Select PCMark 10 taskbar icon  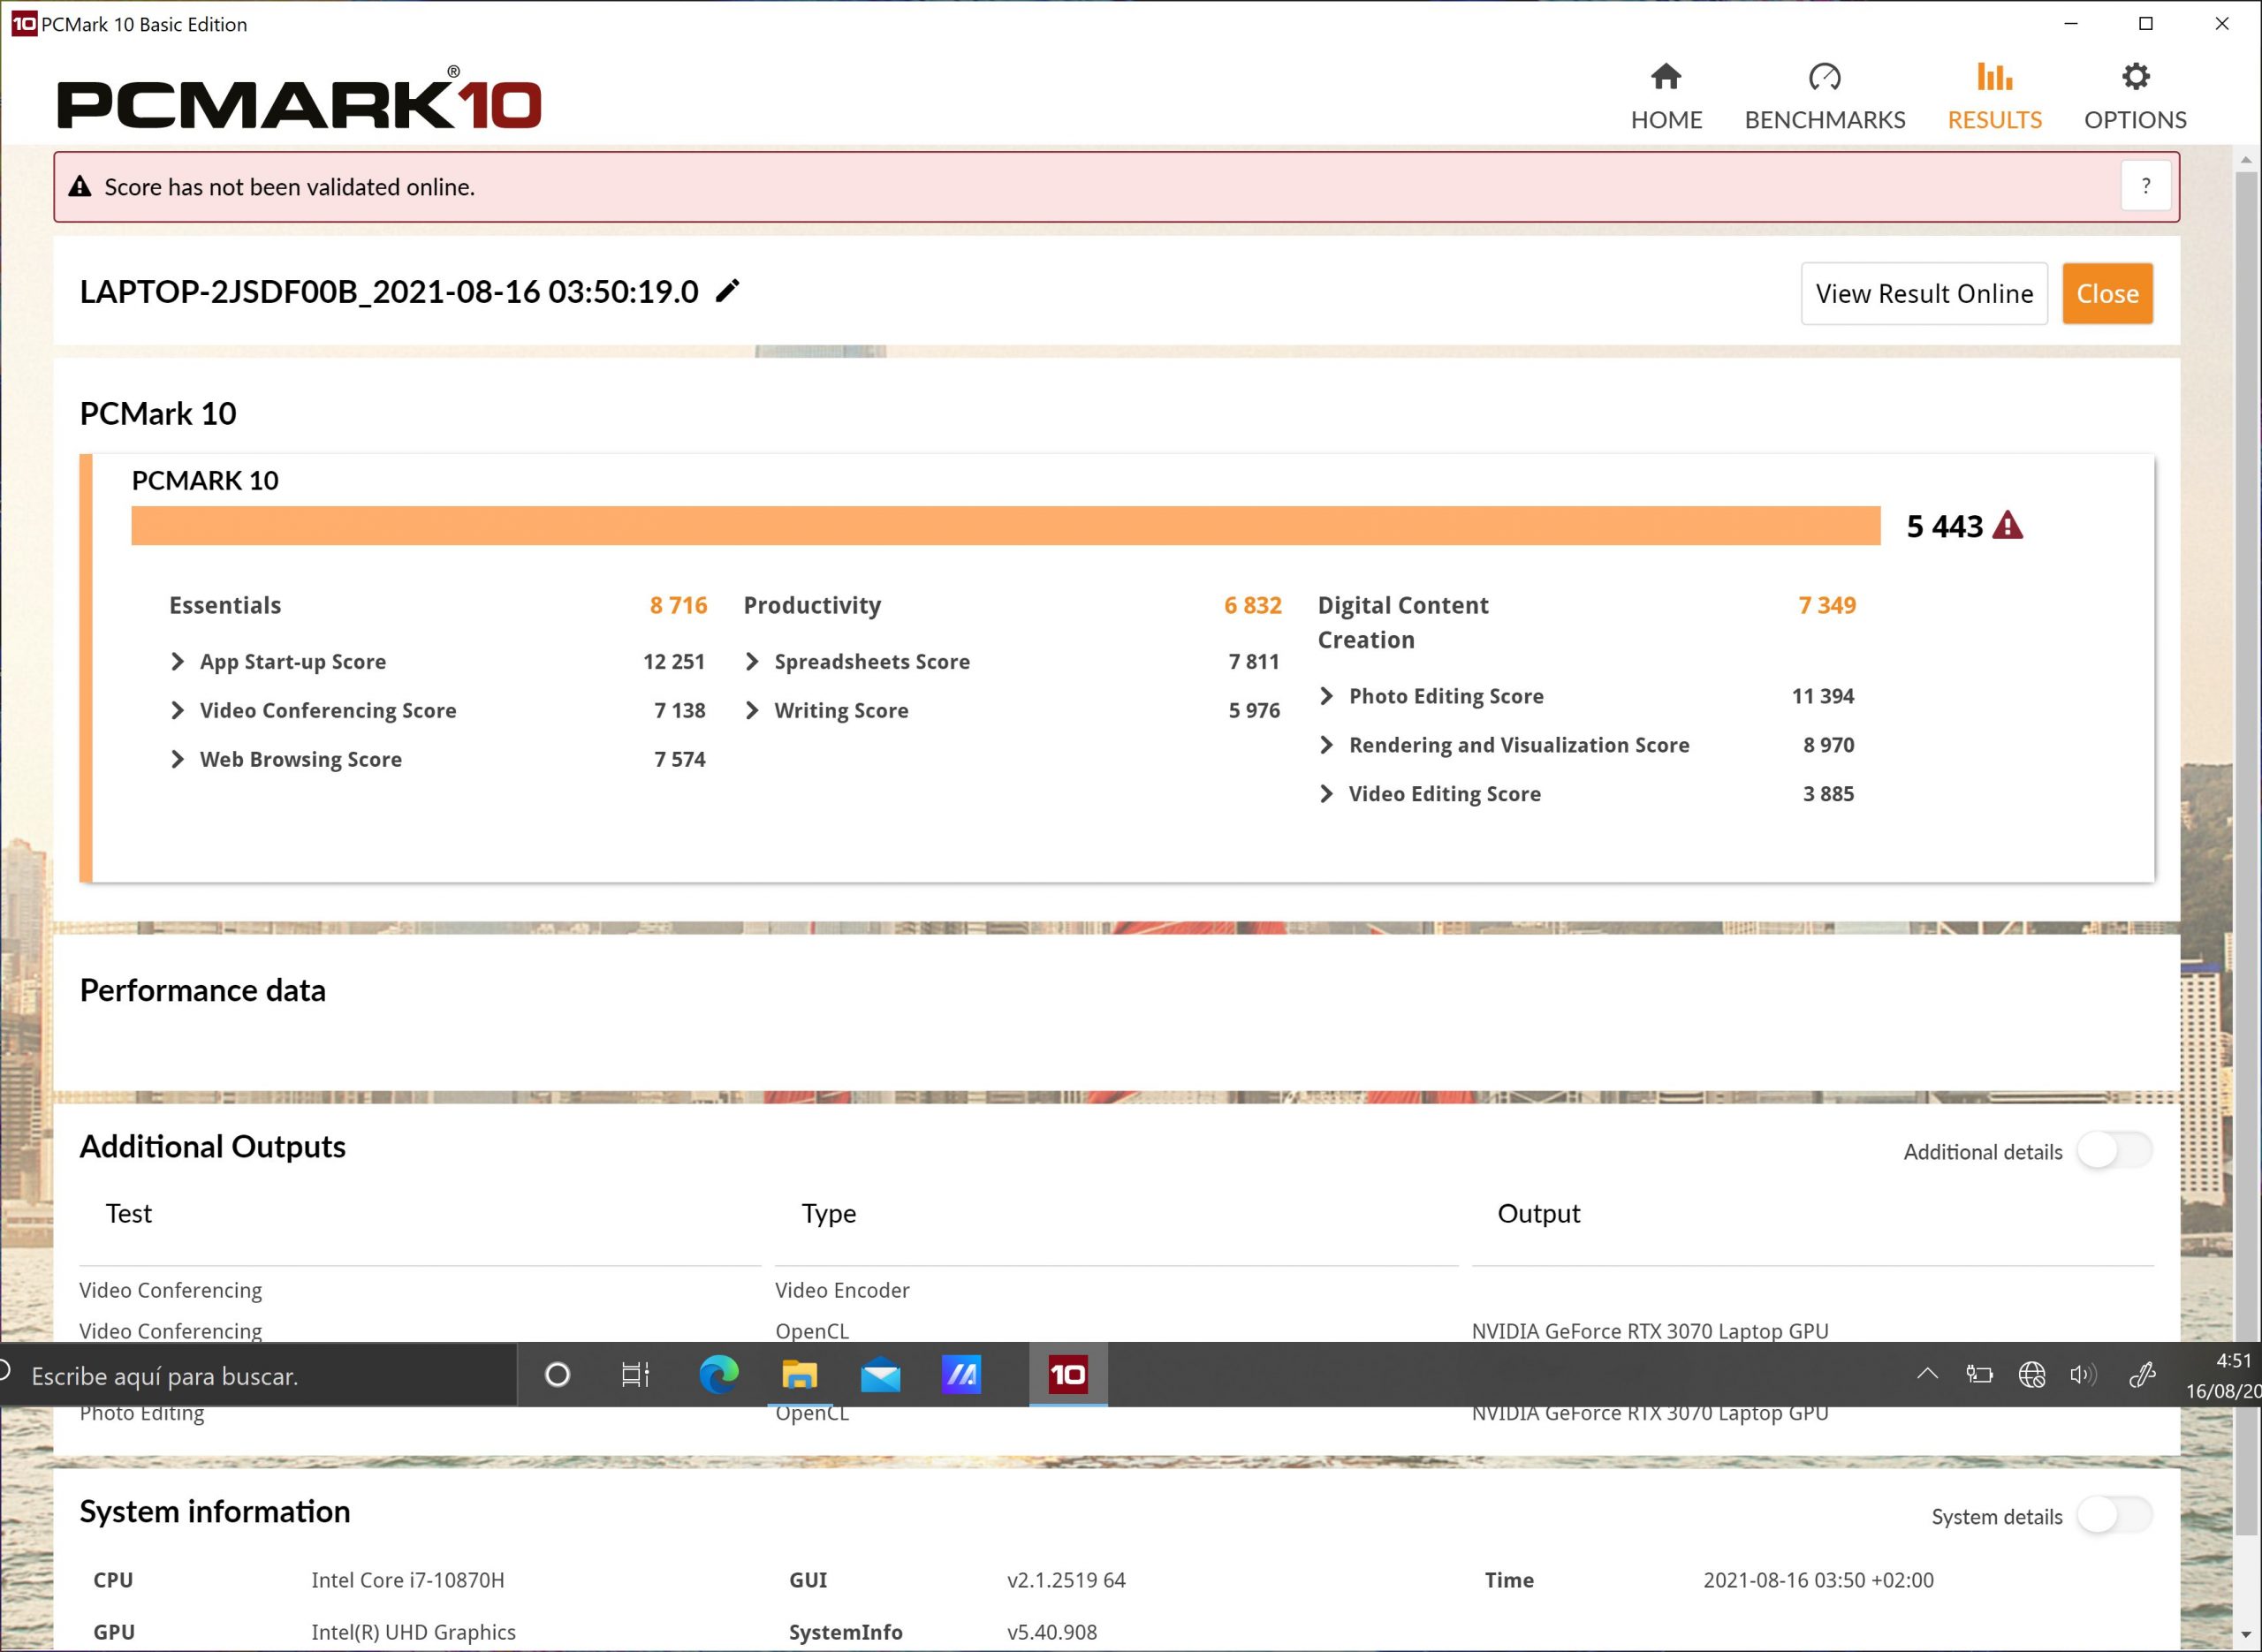(x=1067, y=1375)
